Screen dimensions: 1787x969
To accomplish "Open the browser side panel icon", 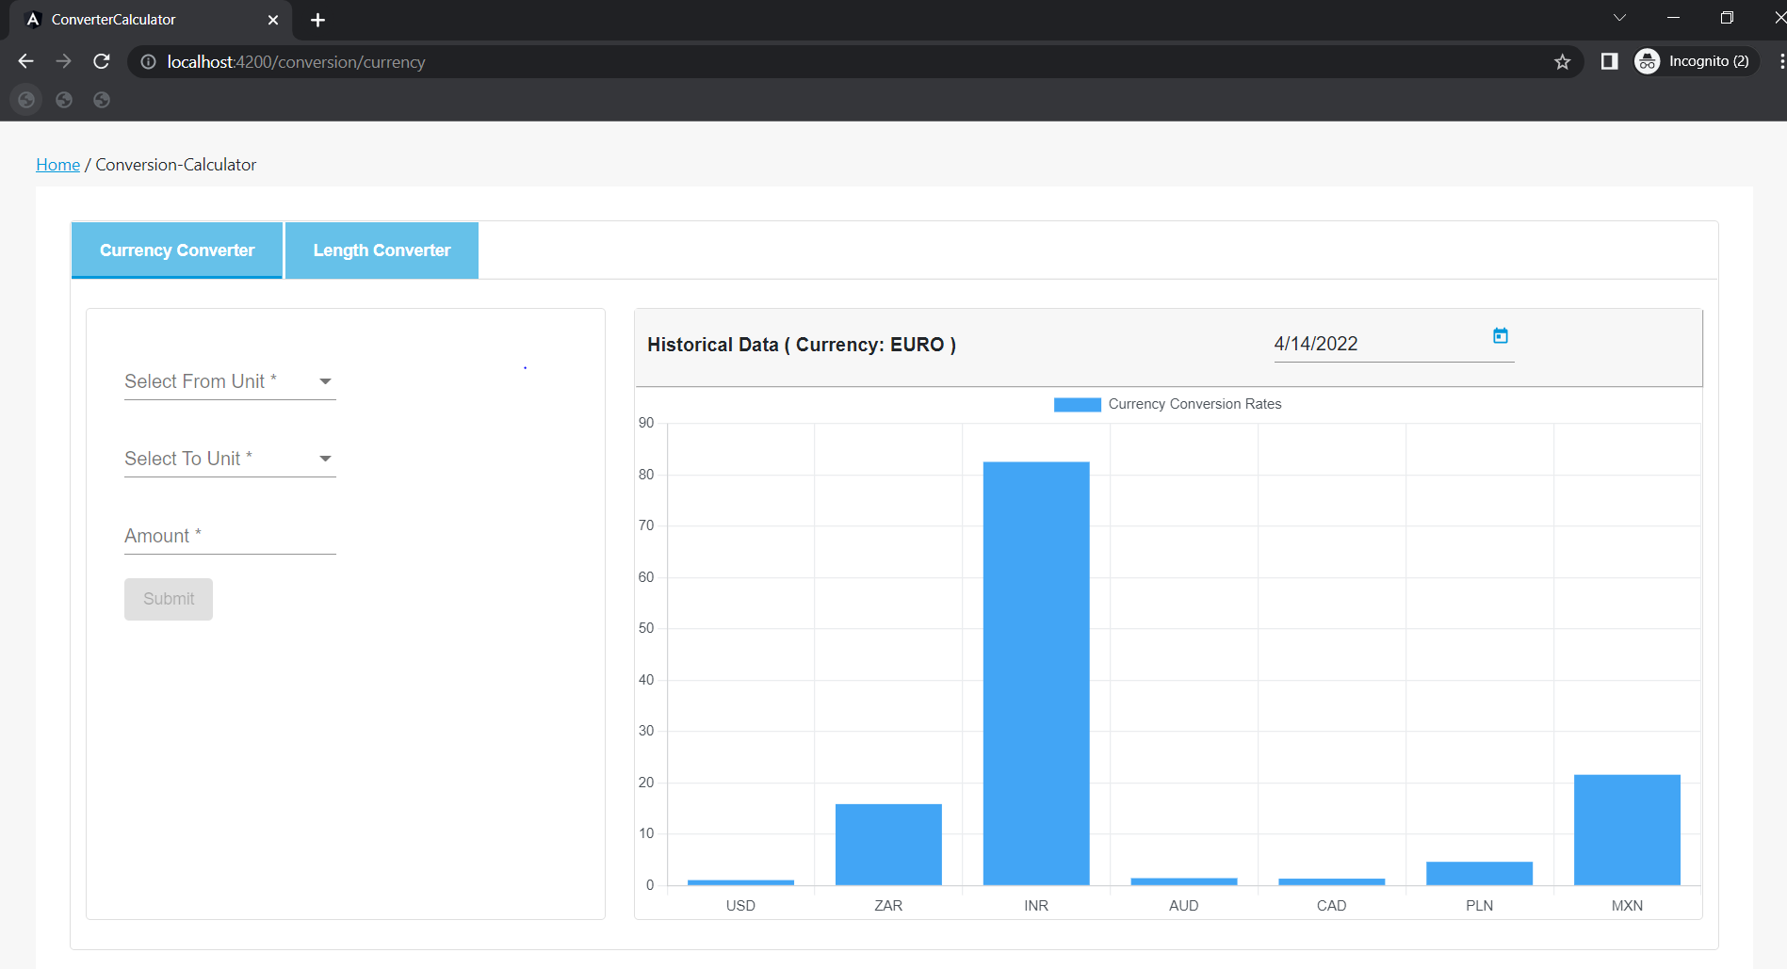I will [x=1609, y=61].
